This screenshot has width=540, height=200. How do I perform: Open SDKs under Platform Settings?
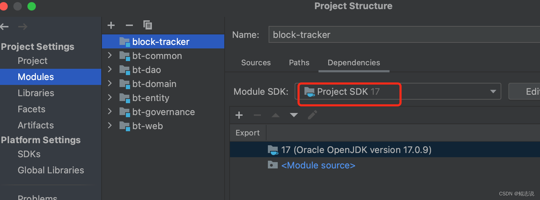pos(29,154)
